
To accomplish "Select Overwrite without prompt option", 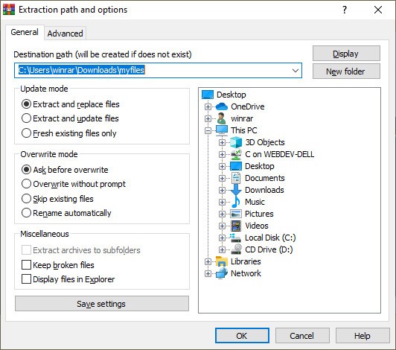I will pyautogui.click(x=26, y=184).
